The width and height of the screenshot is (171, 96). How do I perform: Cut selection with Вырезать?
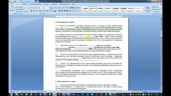(19, 7)
